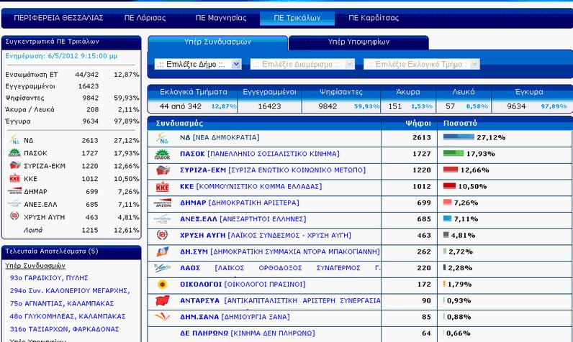Click the ΠΑΣΟΚ logo in left summary panel
Screen dimensions: 573x342
click(x=14, y=153)
